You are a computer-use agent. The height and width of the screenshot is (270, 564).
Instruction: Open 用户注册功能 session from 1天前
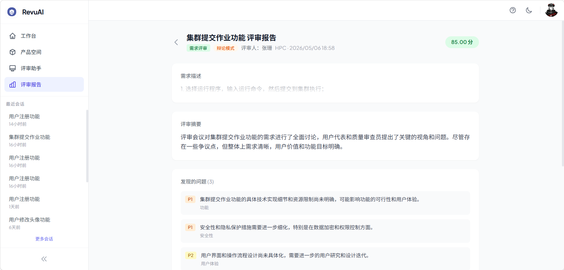[x=44, y=203]
